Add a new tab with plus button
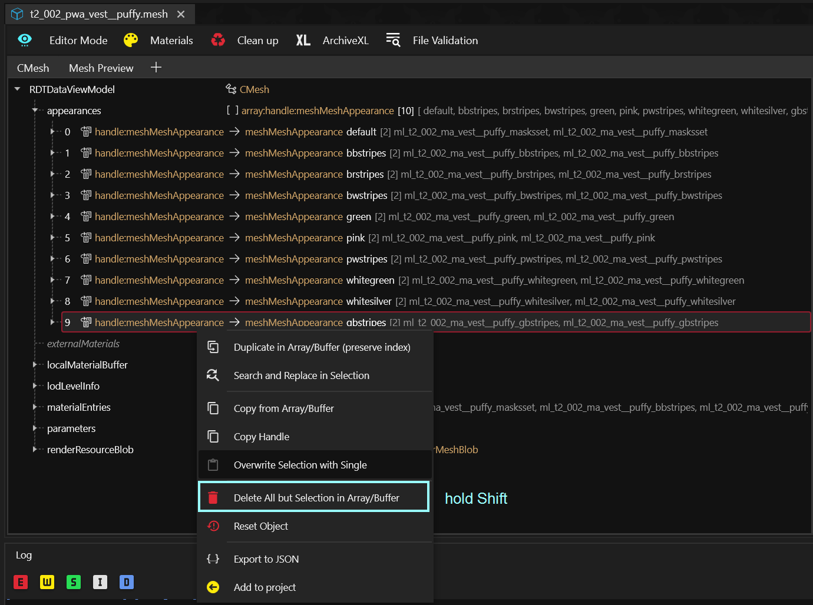This screenshot has width=813, height=605. coord(156,68)
